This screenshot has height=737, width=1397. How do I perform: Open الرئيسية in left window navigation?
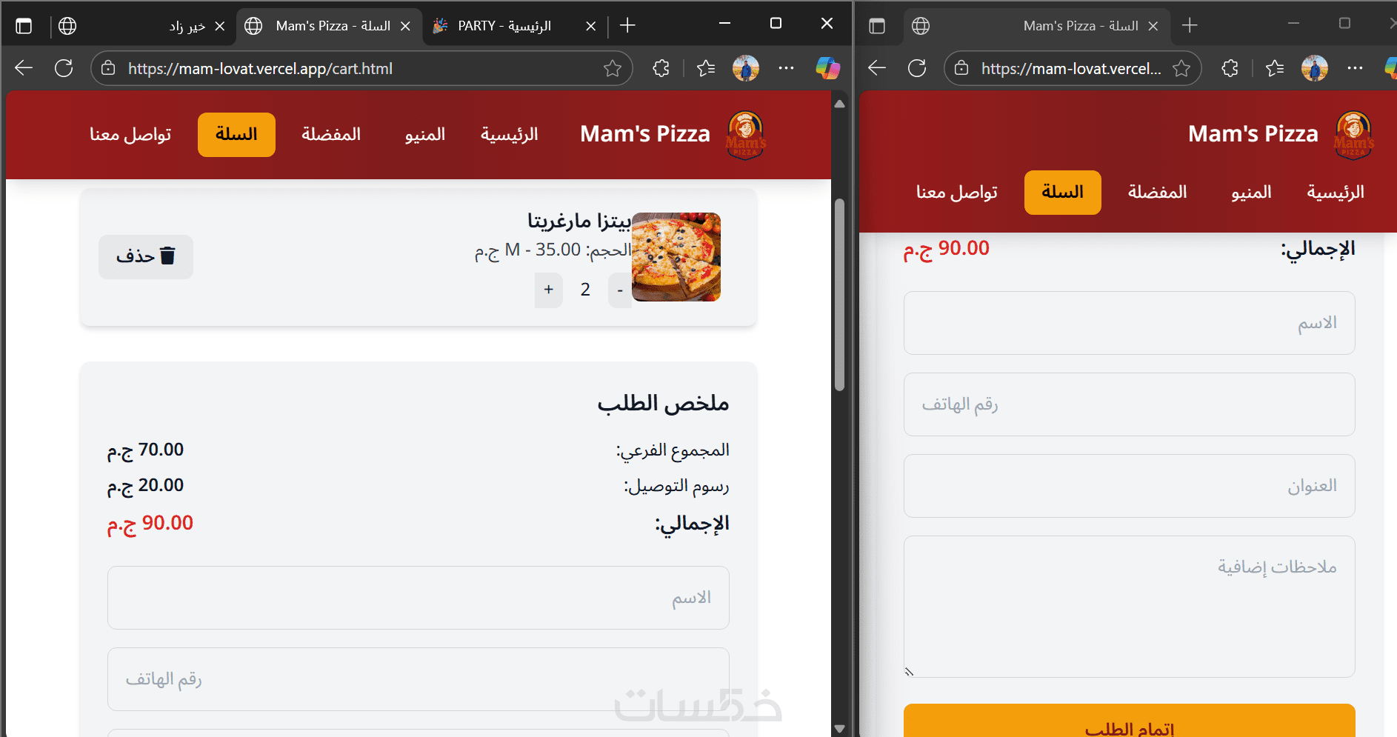coord(510,134)
